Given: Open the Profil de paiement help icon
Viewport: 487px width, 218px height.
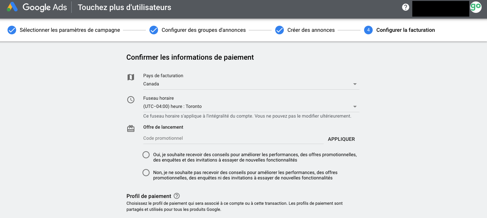Looking at the screenshot, I should click(177, 196).
